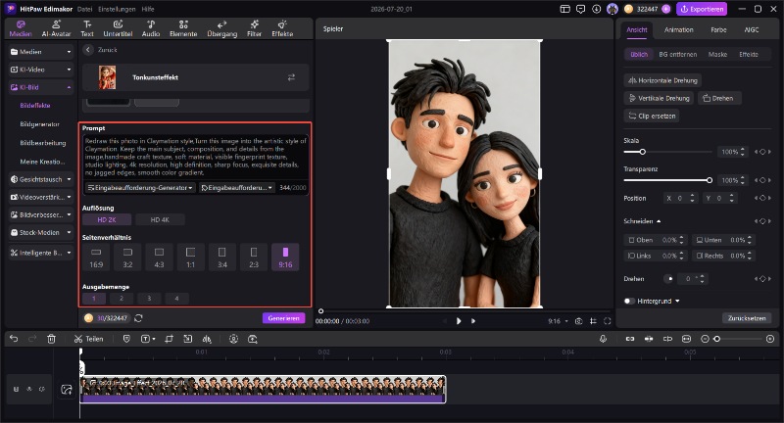This screenshot has width=784, height=423.
Task: Select HD 4K resolution
Action: (x=160, y=219)
